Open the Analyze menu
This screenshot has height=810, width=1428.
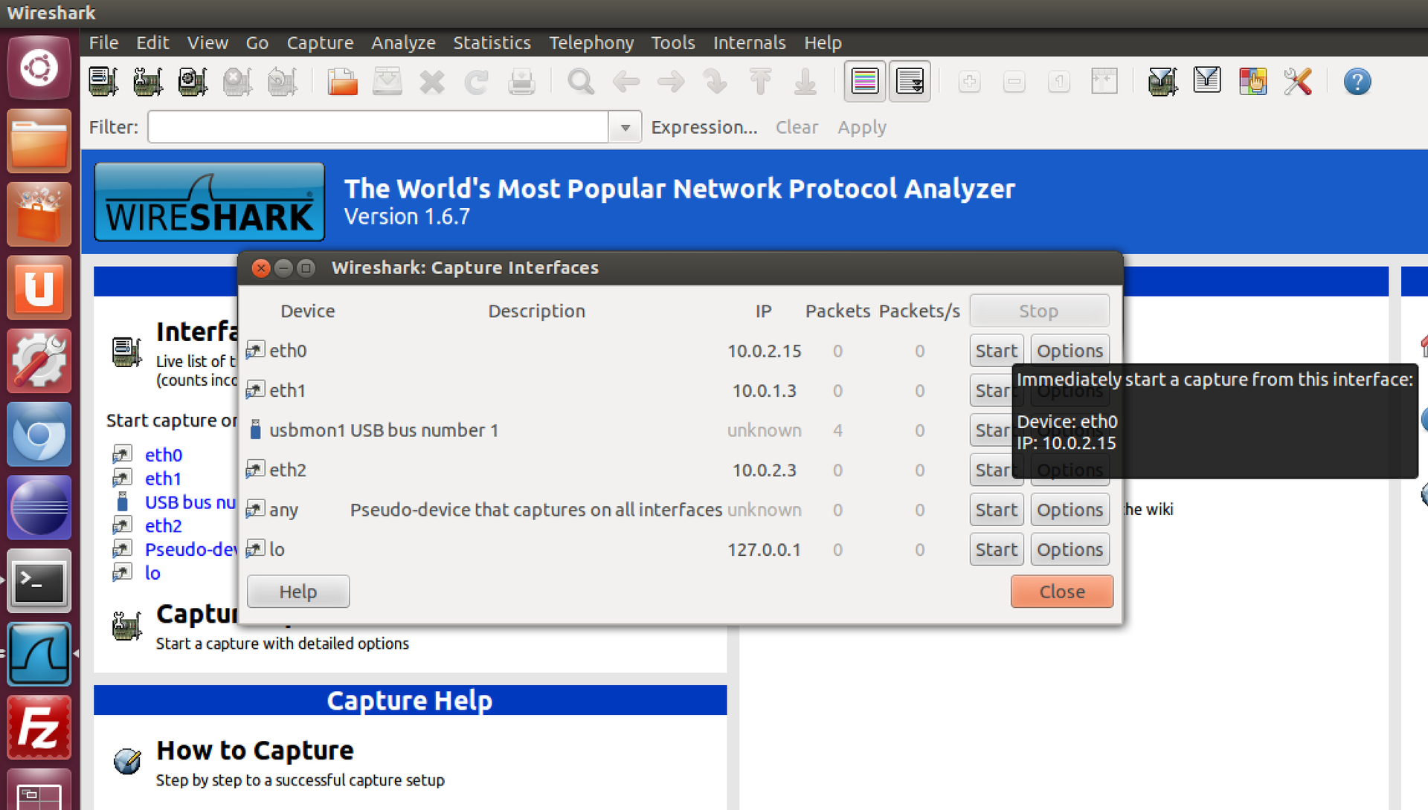click(403, 43)
